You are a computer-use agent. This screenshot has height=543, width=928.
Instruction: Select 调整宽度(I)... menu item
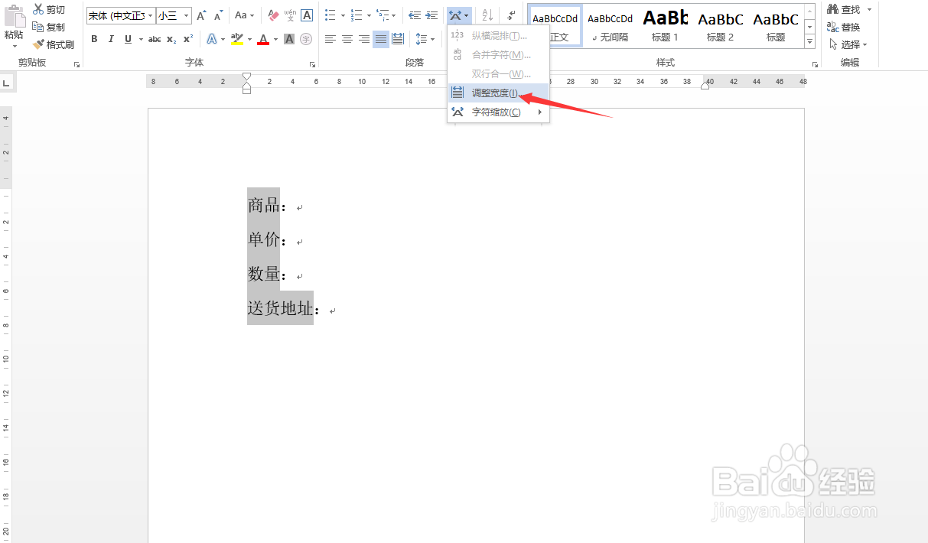(x=498, y=93)
